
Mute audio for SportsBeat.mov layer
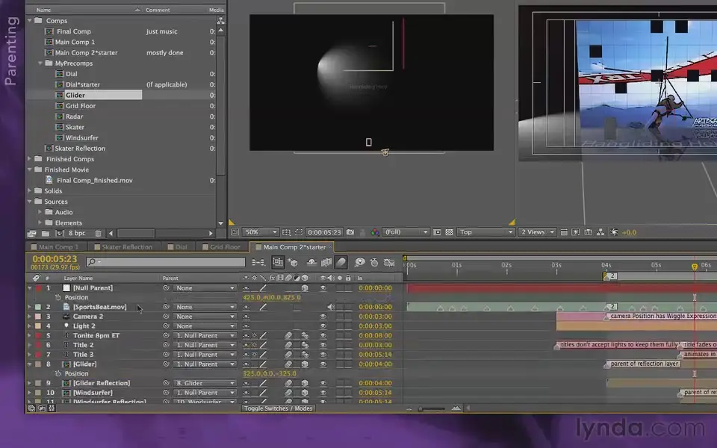coord(331,306)
